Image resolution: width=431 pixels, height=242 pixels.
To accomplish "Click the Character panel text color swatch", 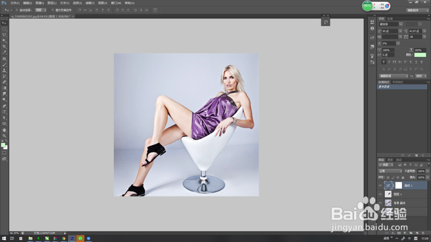I will (420, 55).
